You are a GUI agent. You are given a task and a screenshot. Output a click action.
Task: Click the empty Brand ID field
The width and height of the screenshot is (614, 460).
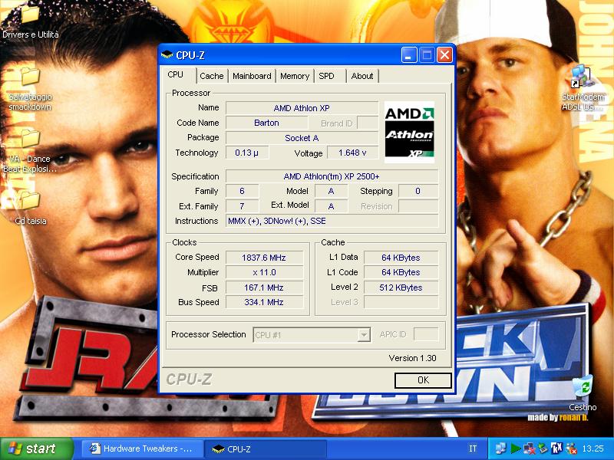click(368, 123)
